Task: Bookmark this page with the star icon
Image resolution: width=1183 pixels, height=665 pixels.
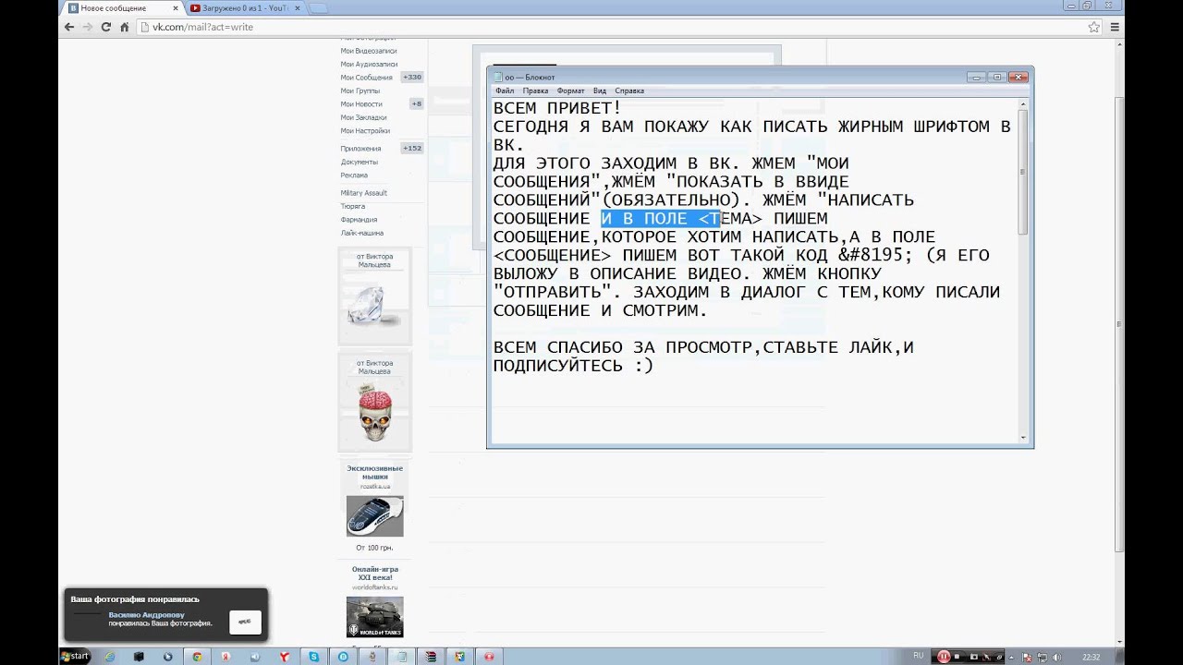Action: tap(1094, 27)
